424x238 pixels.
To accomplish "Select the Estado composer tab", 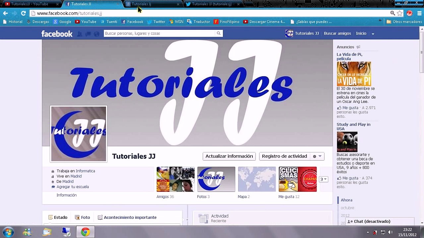I will [58, 218].
